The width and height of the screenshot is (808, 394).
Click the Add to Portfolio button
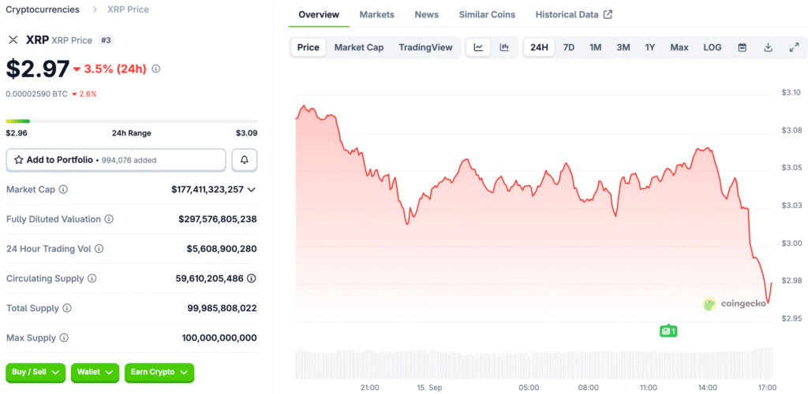point(116,160)
